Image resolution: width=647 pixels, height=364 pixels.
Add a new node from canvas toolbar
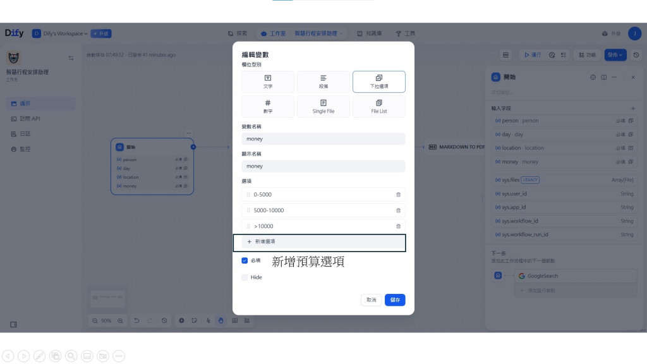pyautogui.click(x=181, y=320)
